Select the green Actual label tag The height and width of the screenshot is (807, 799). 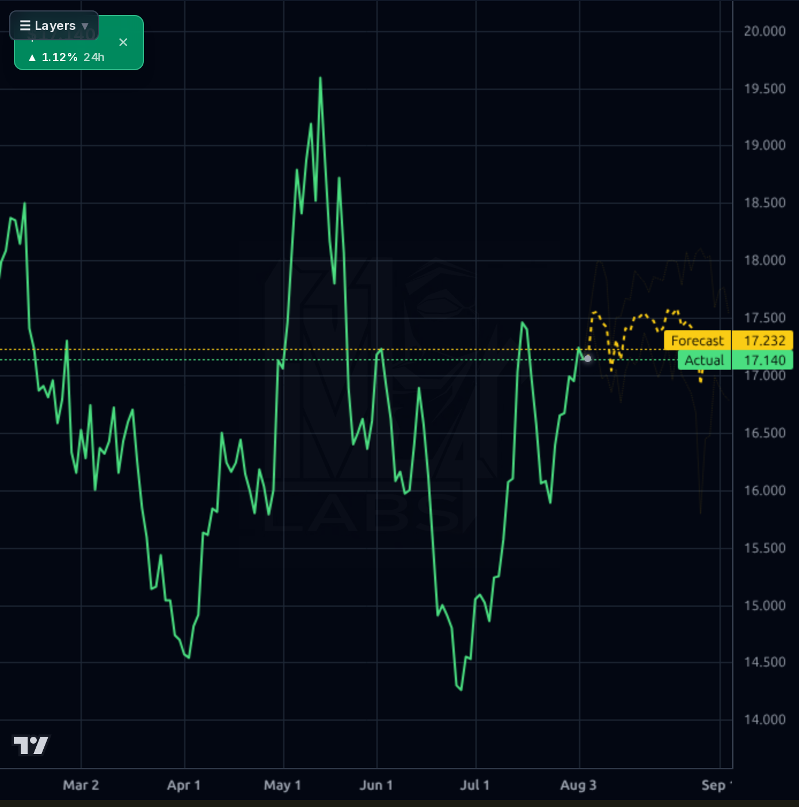704,360
